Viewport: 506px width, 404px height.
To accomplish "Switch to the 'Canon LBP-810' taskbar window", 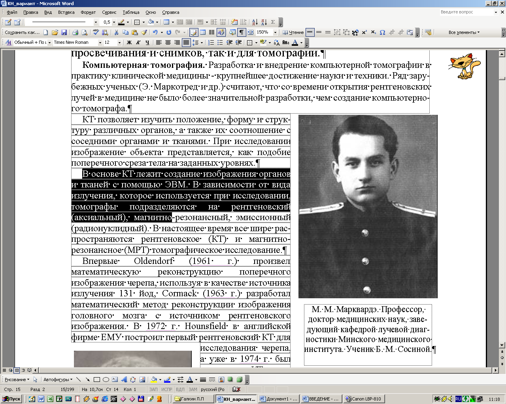I will pyautogui.click(x=364, y=399).
